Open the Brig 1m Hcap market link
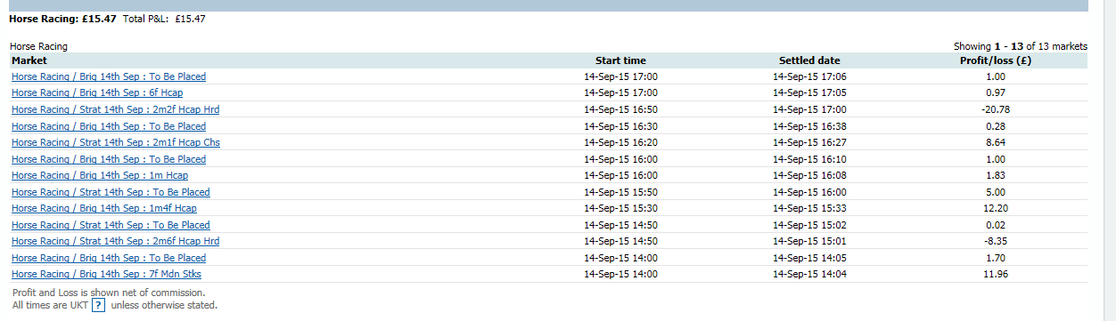 click(x=100, y=175)
